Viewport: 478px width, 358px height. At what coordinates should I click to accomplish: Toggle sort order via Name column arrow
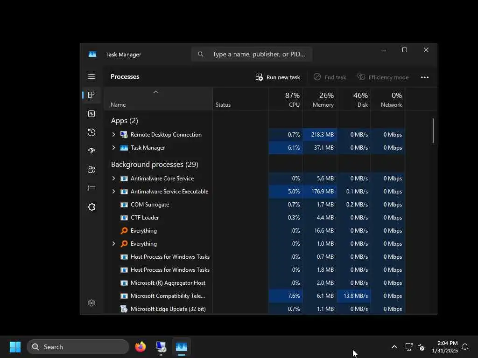tap(155, 92)
